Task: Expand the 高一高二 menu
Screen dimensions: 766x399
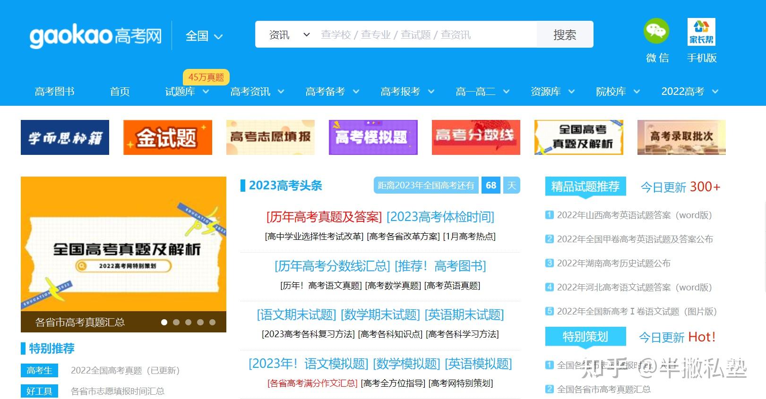Action: pyautogui.click(x=482, y=92)
